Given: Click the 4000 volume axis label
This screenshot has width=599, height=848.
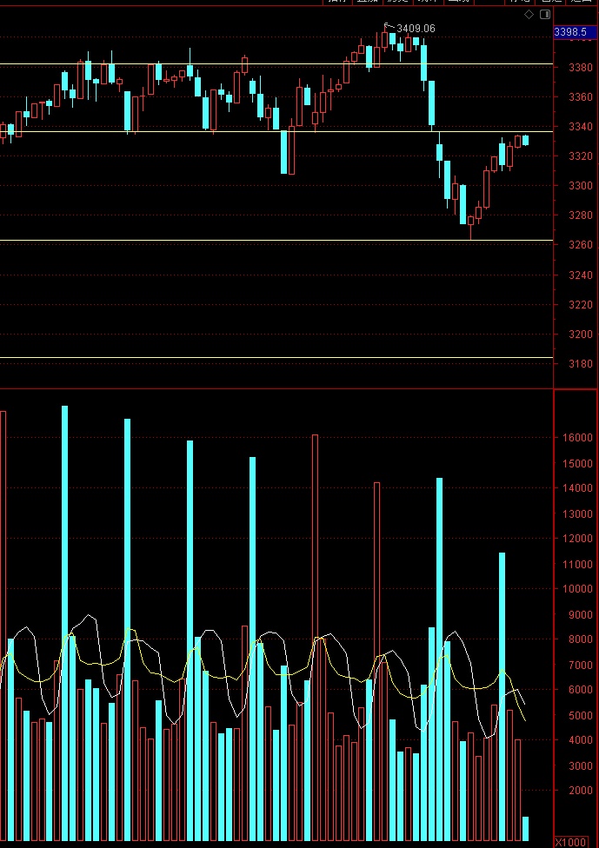Looking at the screenshot, I should click(581, 740).
